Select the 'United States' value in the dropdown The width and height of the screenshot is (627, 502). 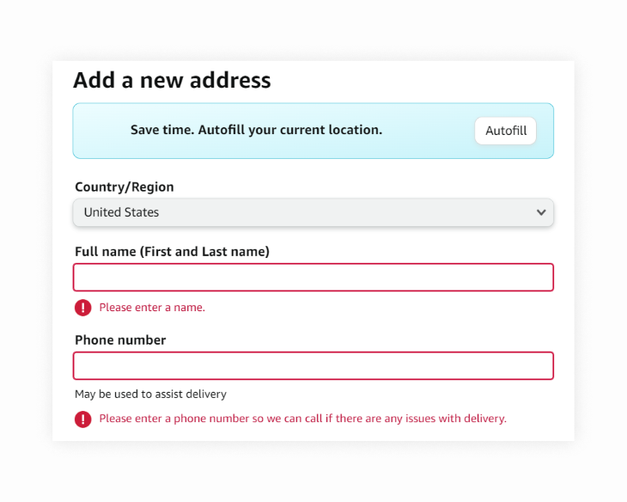(121, 212)
